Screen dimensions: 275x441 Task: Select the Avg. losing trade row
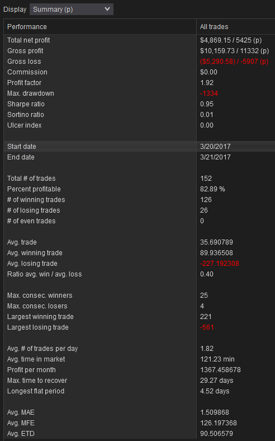[139, 264]
